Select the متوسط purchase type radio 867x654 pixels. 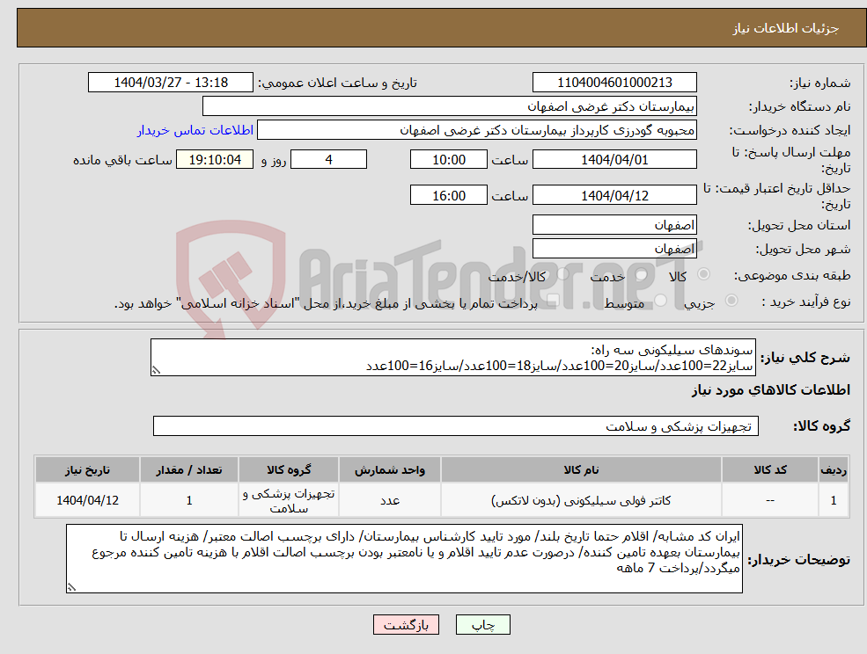pos(661,301)
